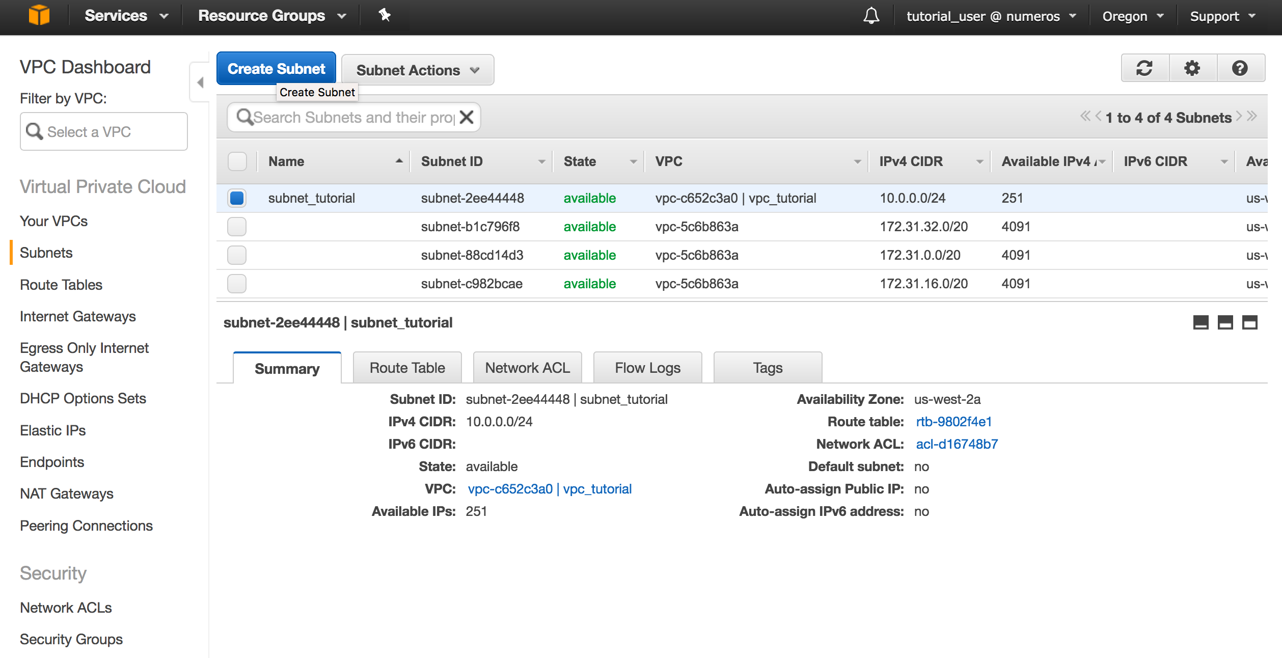Open the help question mark
Screen dimensions: 1282x658
coord(1240,68)
